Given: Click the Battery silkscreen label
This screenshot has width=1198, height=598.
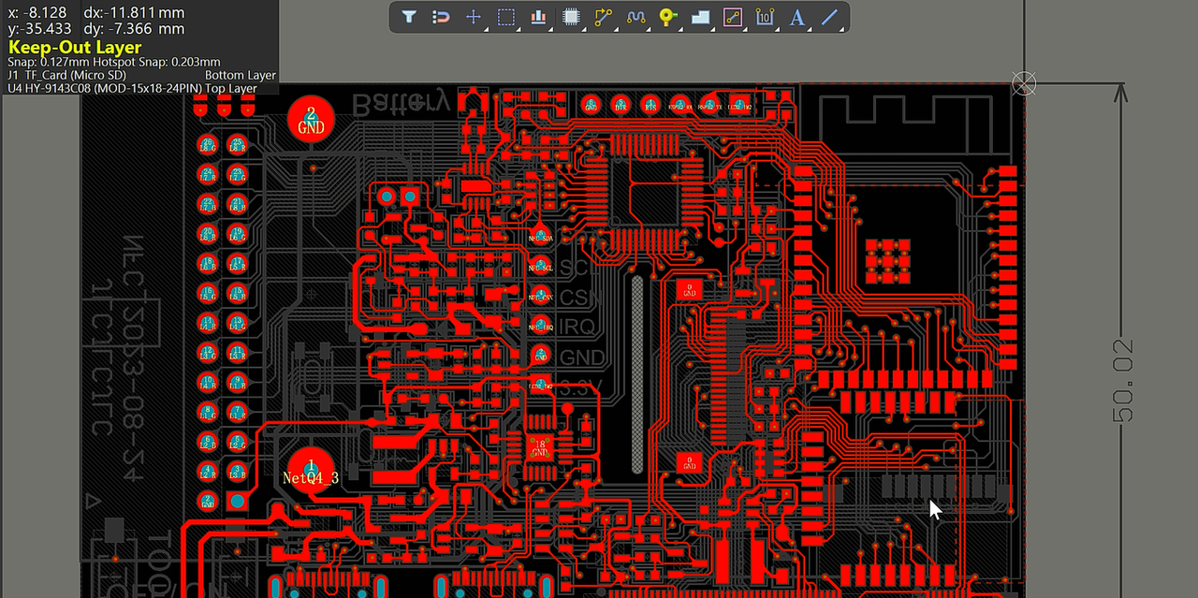Looking at the screenshot, I should point(402,102).
